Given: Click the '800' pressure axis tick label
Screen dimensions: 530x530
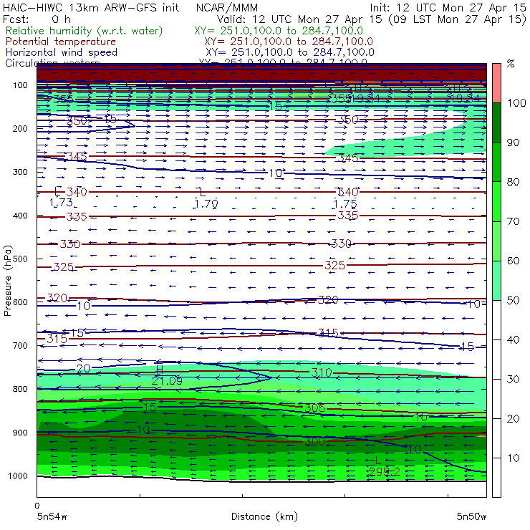Looking at the screenshot, I should tap(20, 389).
